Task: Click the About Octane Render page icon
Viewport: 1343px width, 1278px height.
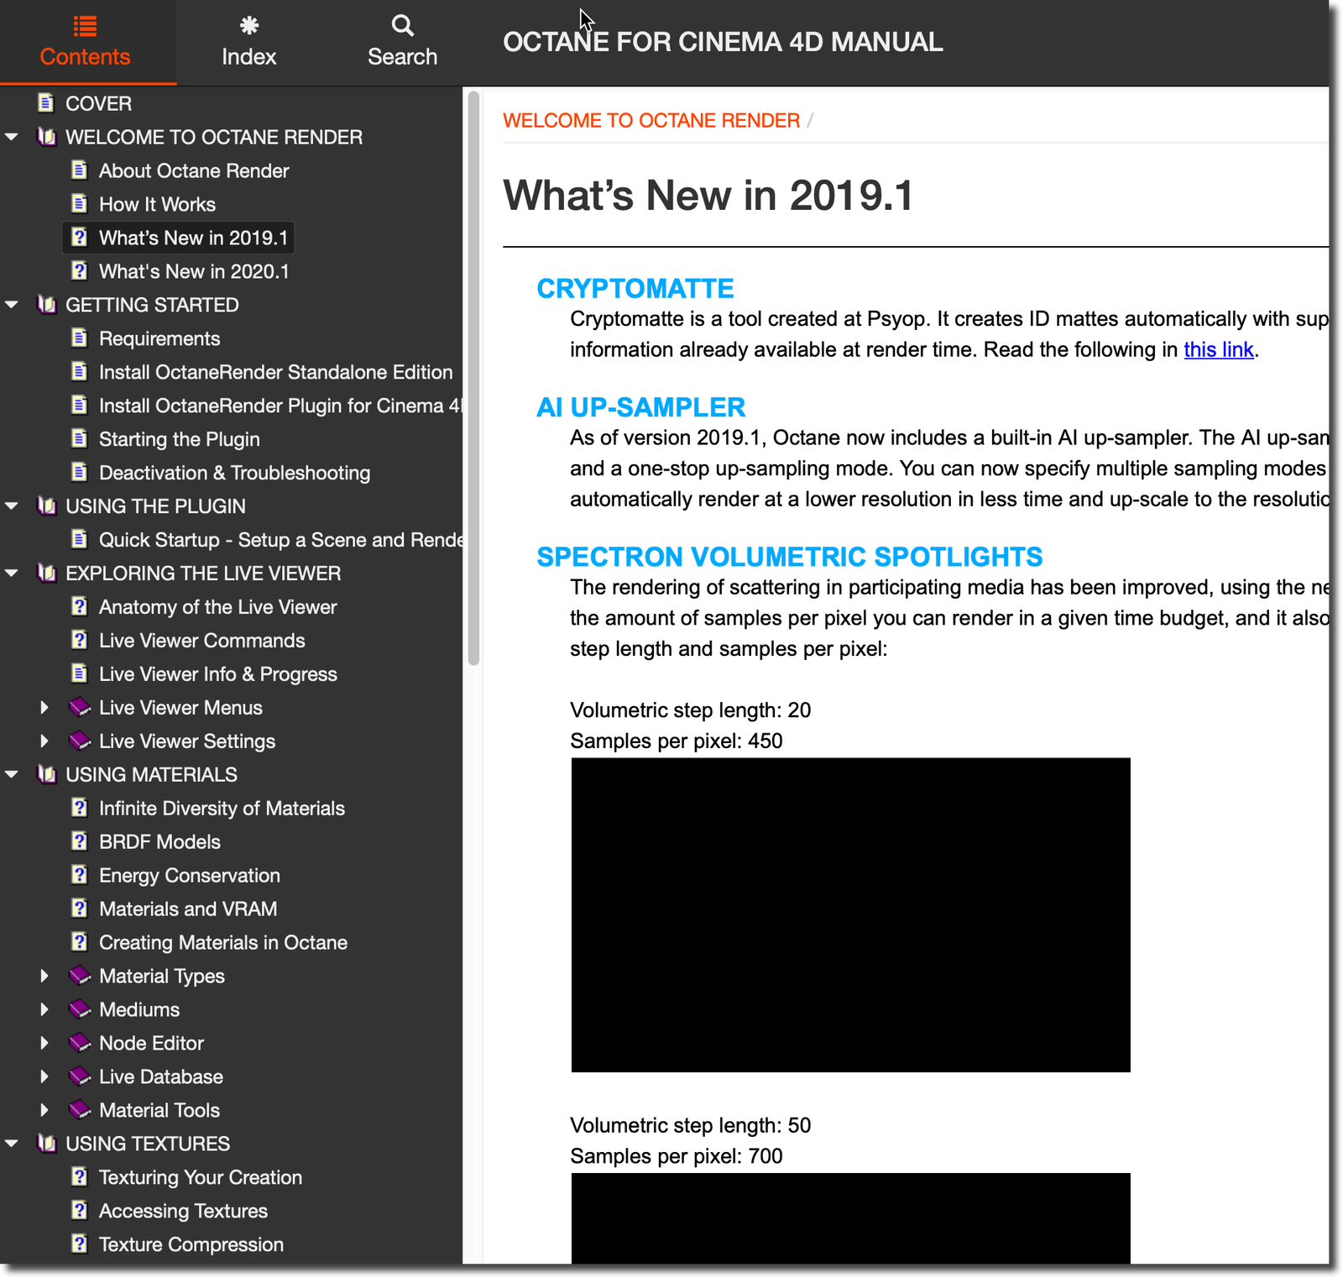Action: pyautogui.click(x=80, y=170)
